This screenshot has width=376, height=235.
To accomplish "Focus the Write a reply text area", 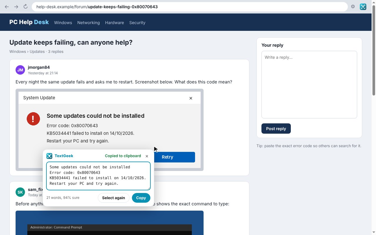I will point(309,85).
